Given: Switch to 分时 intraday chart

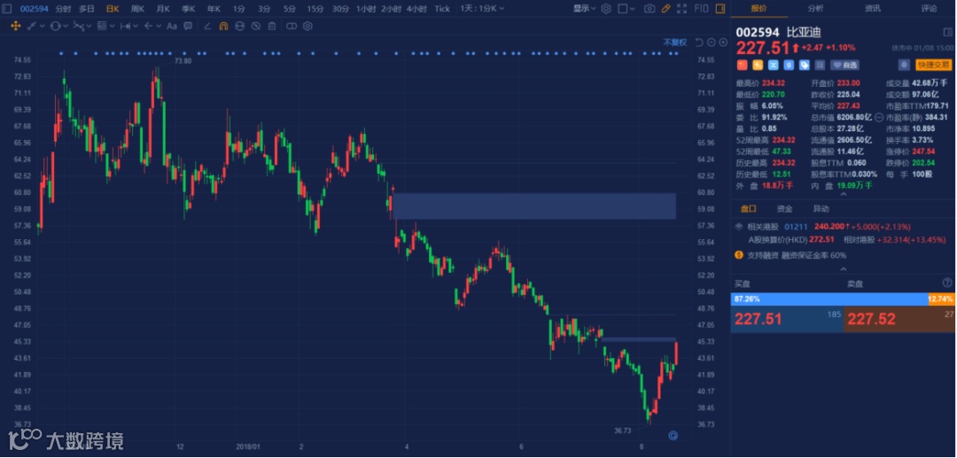Looking at the screenshot, I should click(x=63, y=9).
